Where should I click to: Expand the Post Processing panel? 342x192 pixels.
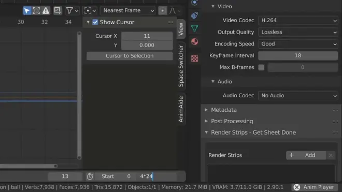coord(206,121)
